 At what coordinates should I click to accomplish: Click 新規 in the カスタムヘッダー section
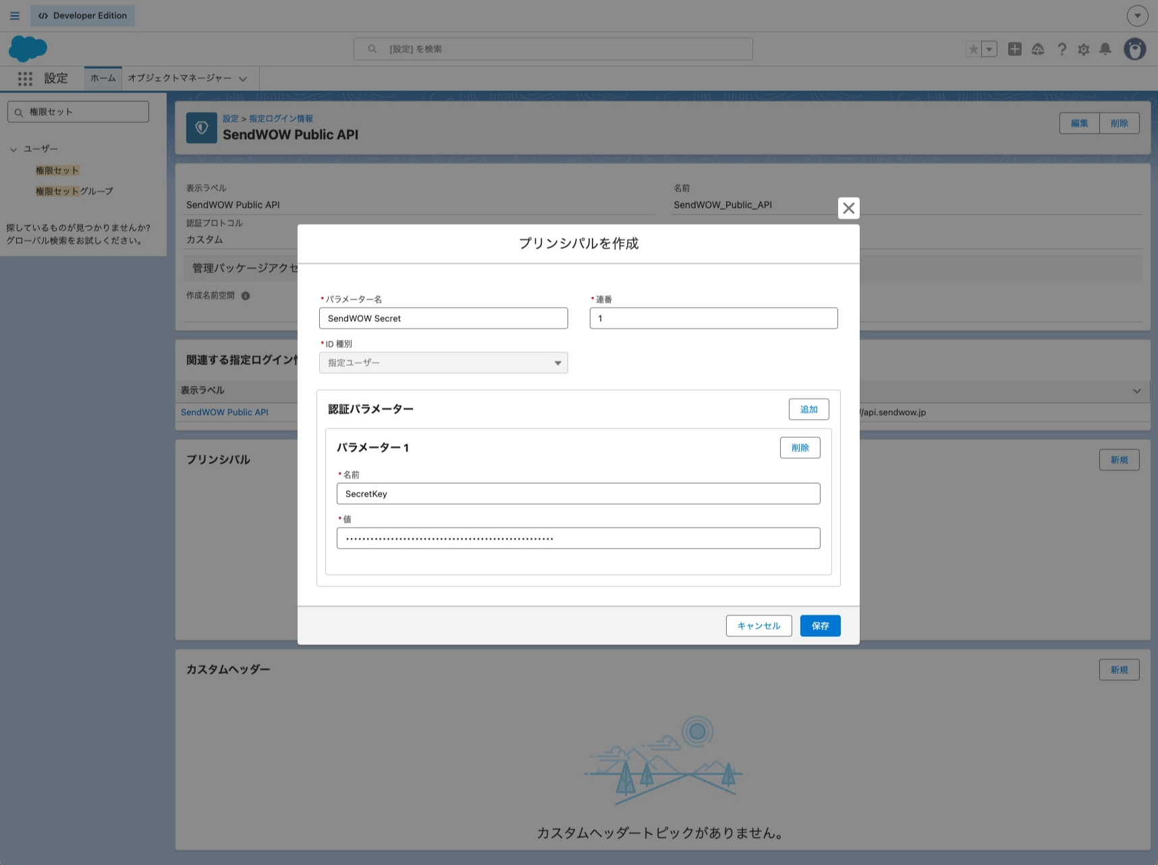coord(1120,670)
